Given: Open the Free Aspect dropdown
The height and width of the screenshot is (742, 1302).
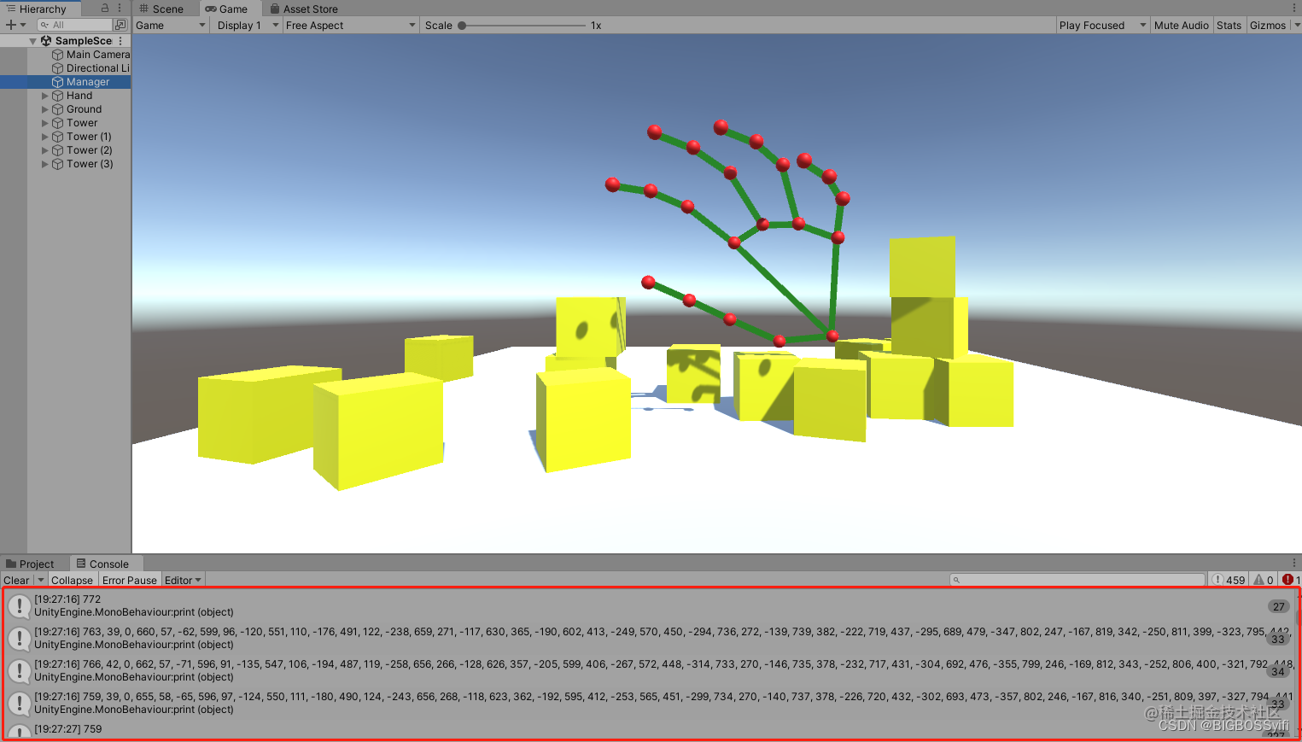Looking at the screenshot, I should pos(350,26).
